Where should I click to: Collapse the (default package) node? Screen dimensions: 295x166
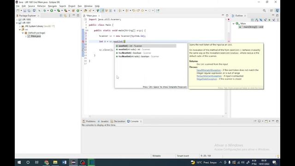(x=23, y=33)
